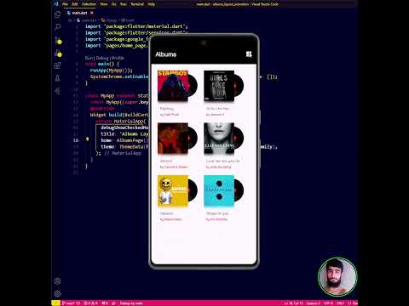
Task: Open the Run and Debug view
Action: point(58,53)
